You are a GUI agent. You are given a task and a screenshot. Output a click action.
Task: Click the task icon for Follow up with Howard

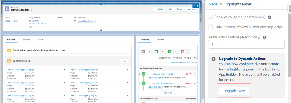pos(144,74)
